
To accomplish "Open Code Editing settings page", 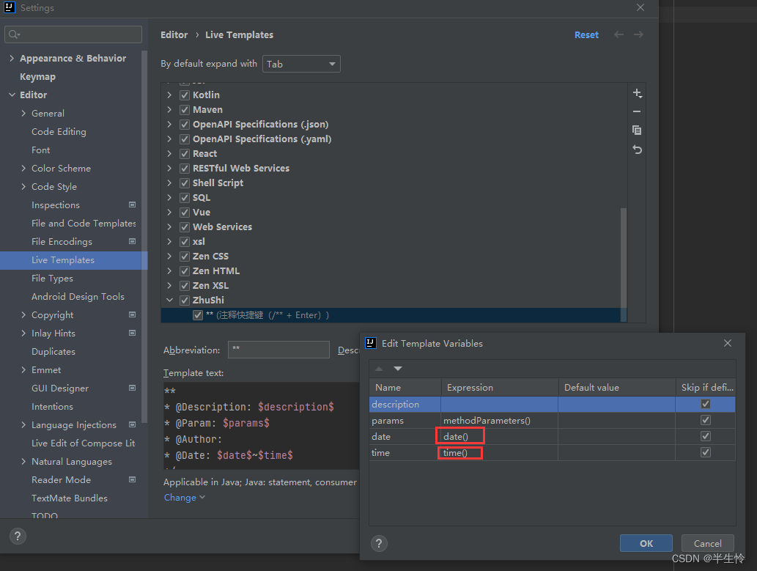I will click(59, 131).
